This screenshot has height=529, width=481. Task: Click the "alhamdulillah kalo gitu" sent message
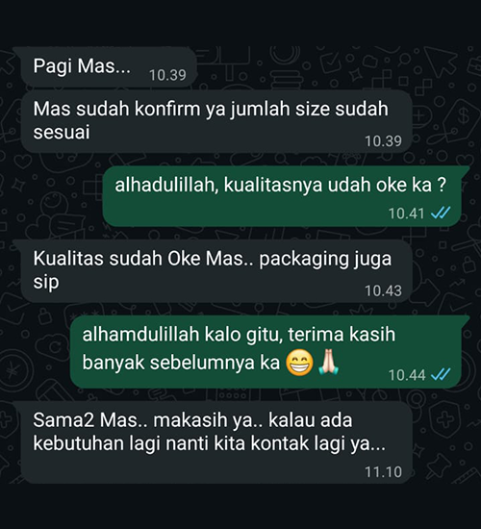point(266,352)
